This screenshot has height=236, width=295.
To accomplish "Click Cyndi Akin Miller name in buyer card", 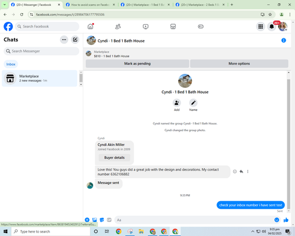I will click(111, 145).
